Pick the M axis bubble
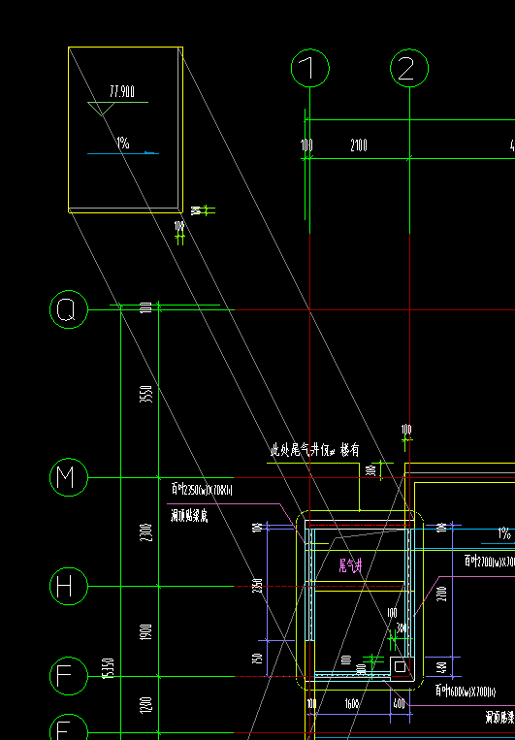The image size is (515, 740). pyautogui.click(x=69, y=477)
